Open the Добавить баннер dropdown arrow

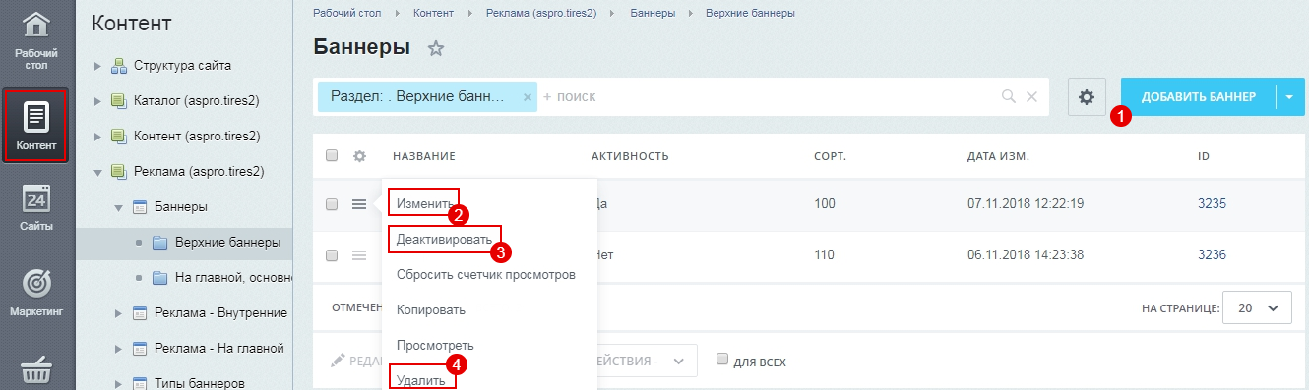tap(1289, 97)
